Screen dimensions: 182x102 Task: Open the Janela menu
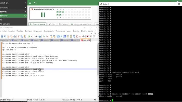point(90,31)
